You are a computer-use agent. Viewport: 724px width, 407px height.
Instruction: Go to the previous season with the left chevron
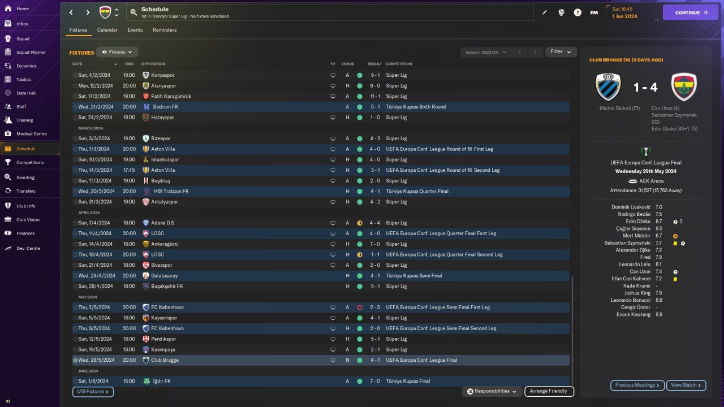520,52
